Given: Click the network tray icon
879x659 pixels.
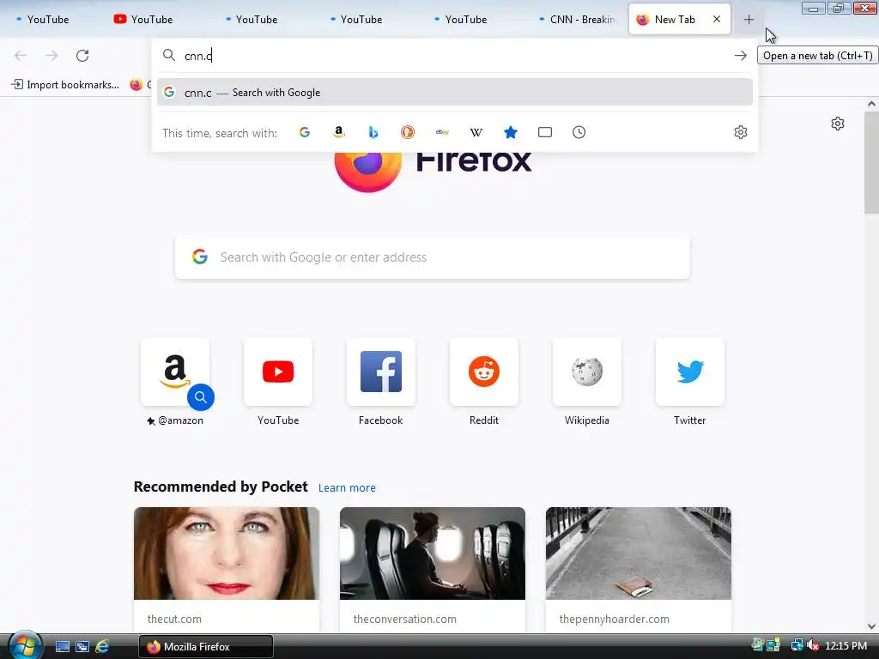Looking at the screenshot, I should click(x=797, y=646).
